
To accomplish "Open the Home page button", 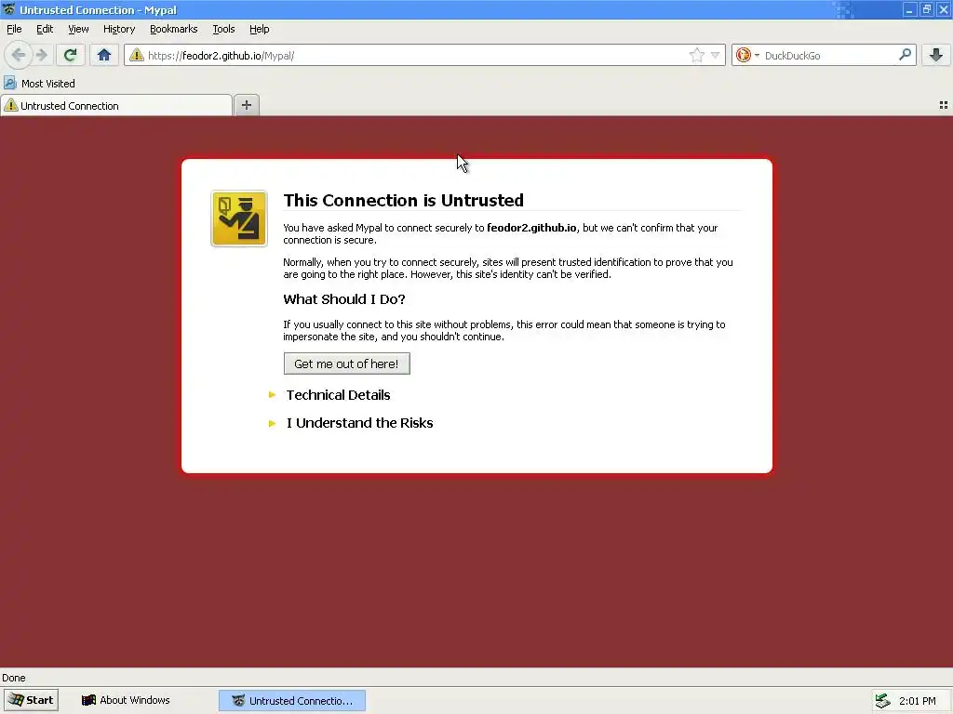I will [104, 55].
